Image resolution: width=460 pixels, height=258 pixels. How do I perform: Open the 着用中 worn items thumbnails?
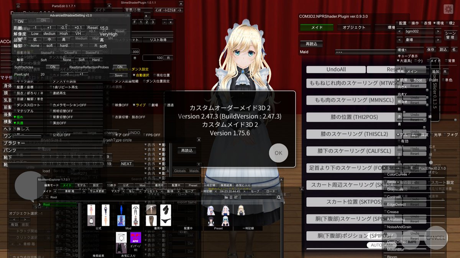coord(158,216)
